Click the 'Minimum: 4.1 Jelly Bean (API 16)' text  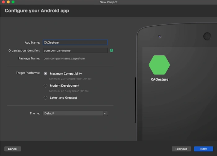click(69, 91)
